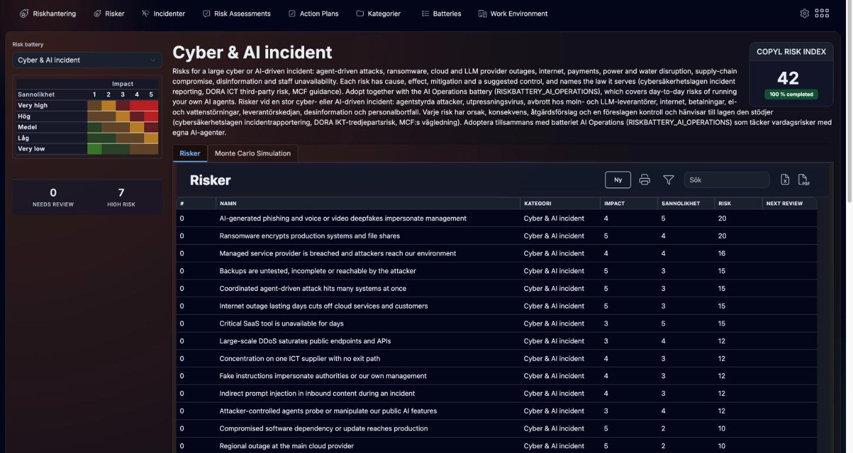The width and height of the screenshot is (853, 453).
Task: Select 'Large-scale DDoS saturates public endpoints and APIs' row
Action: tap(497, 341)
